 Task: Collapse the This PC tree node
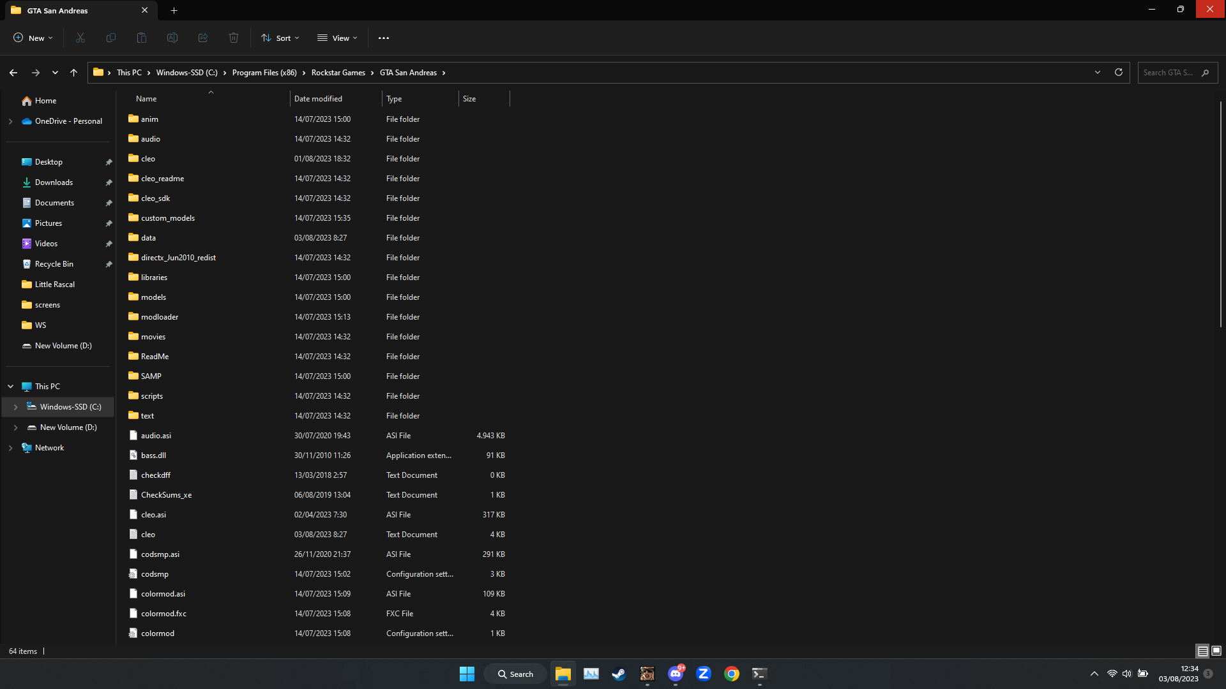point(10,387)
